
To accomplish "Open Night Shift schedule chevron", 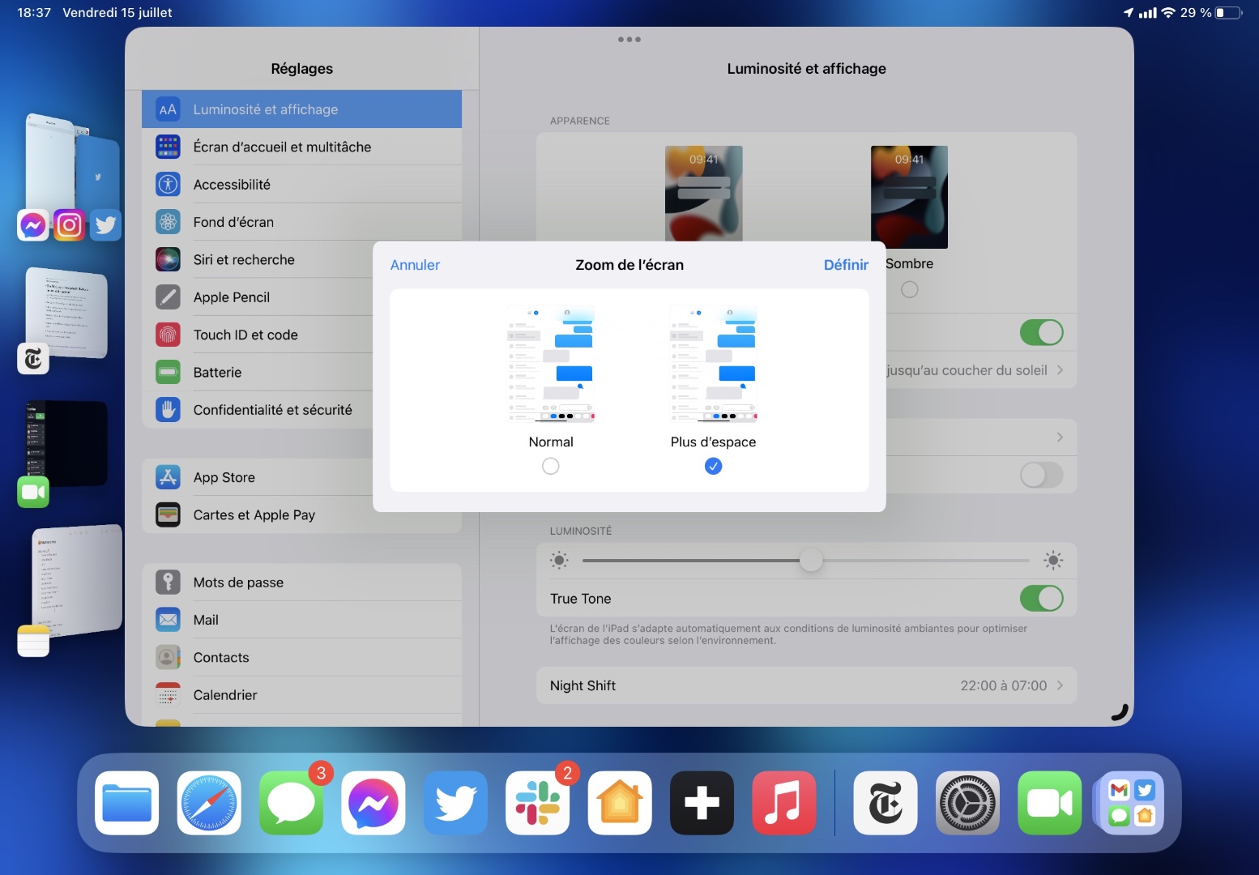I will tap(1060, 685).
